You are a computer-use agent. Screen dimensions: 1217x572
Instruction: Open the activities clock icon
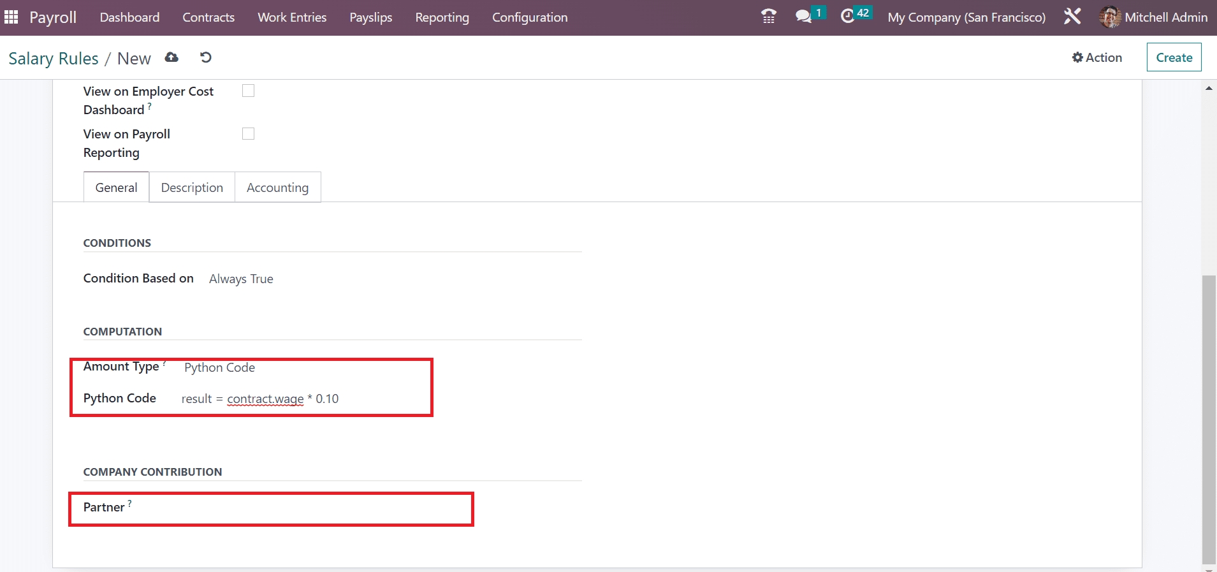pyautogui.click(x=847, y=17)
